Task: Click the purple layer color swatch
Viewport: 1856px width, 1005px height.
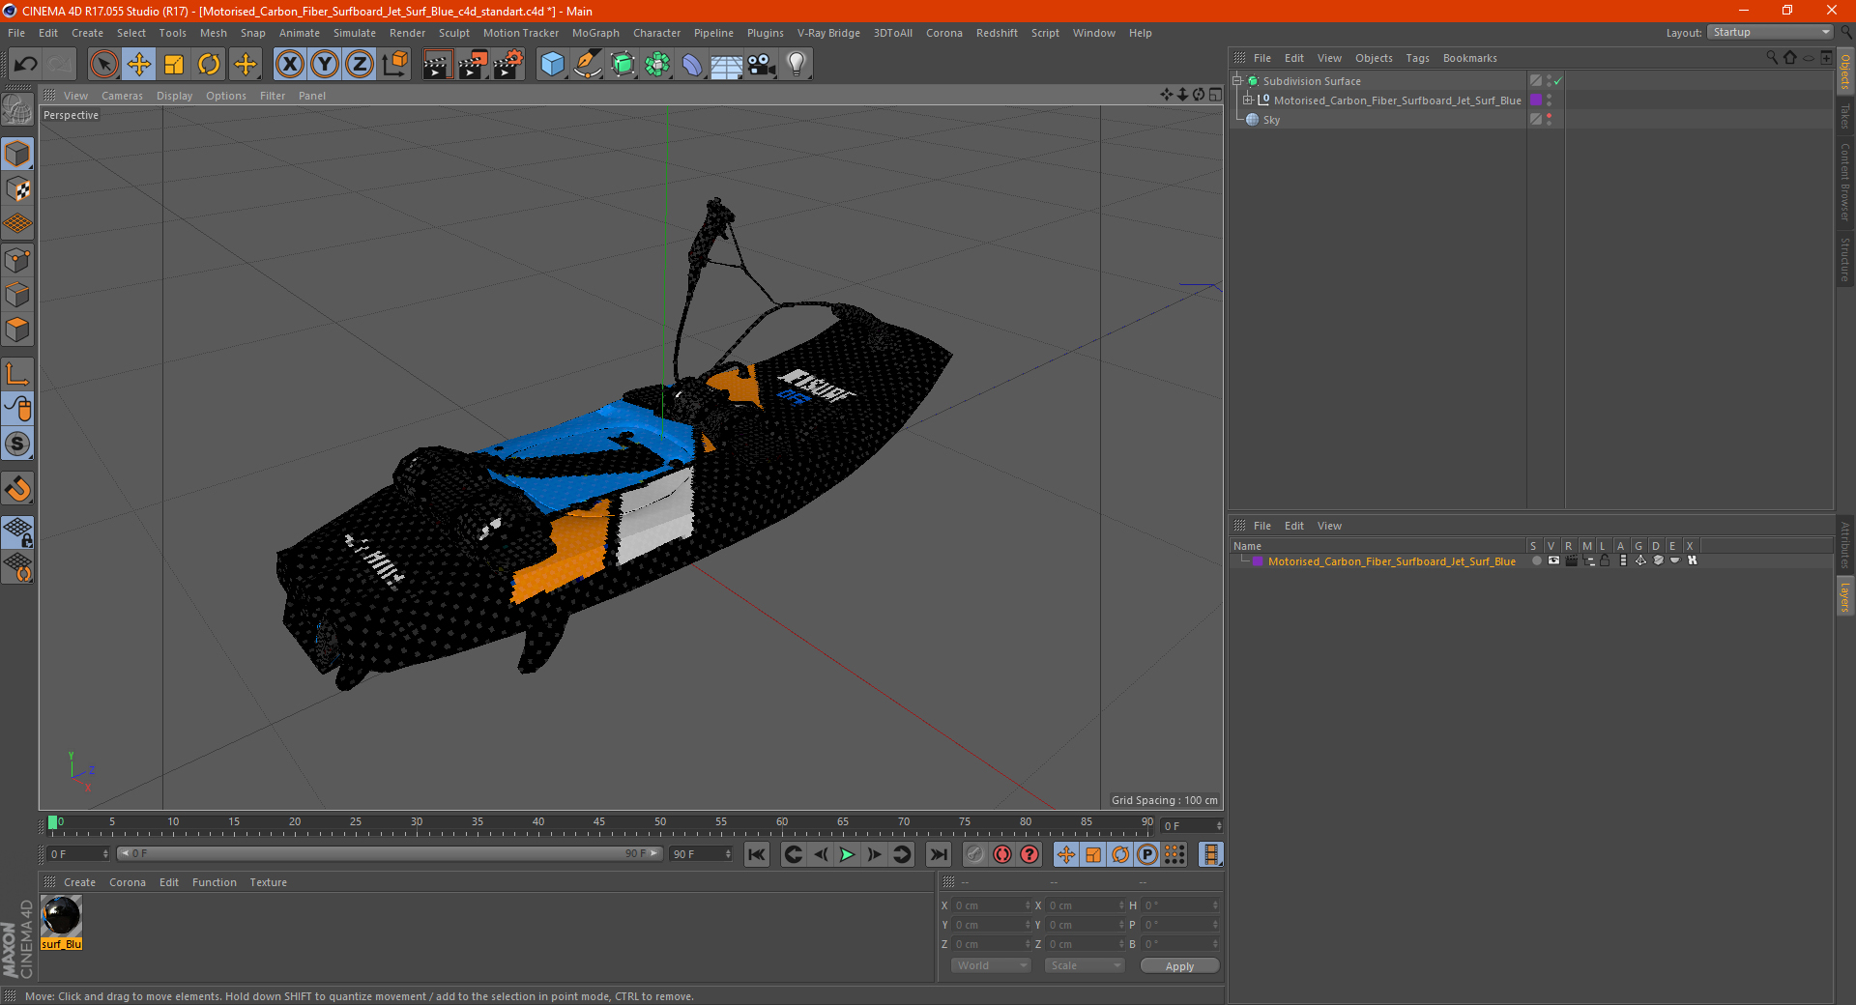Action: coord(1258,561)
